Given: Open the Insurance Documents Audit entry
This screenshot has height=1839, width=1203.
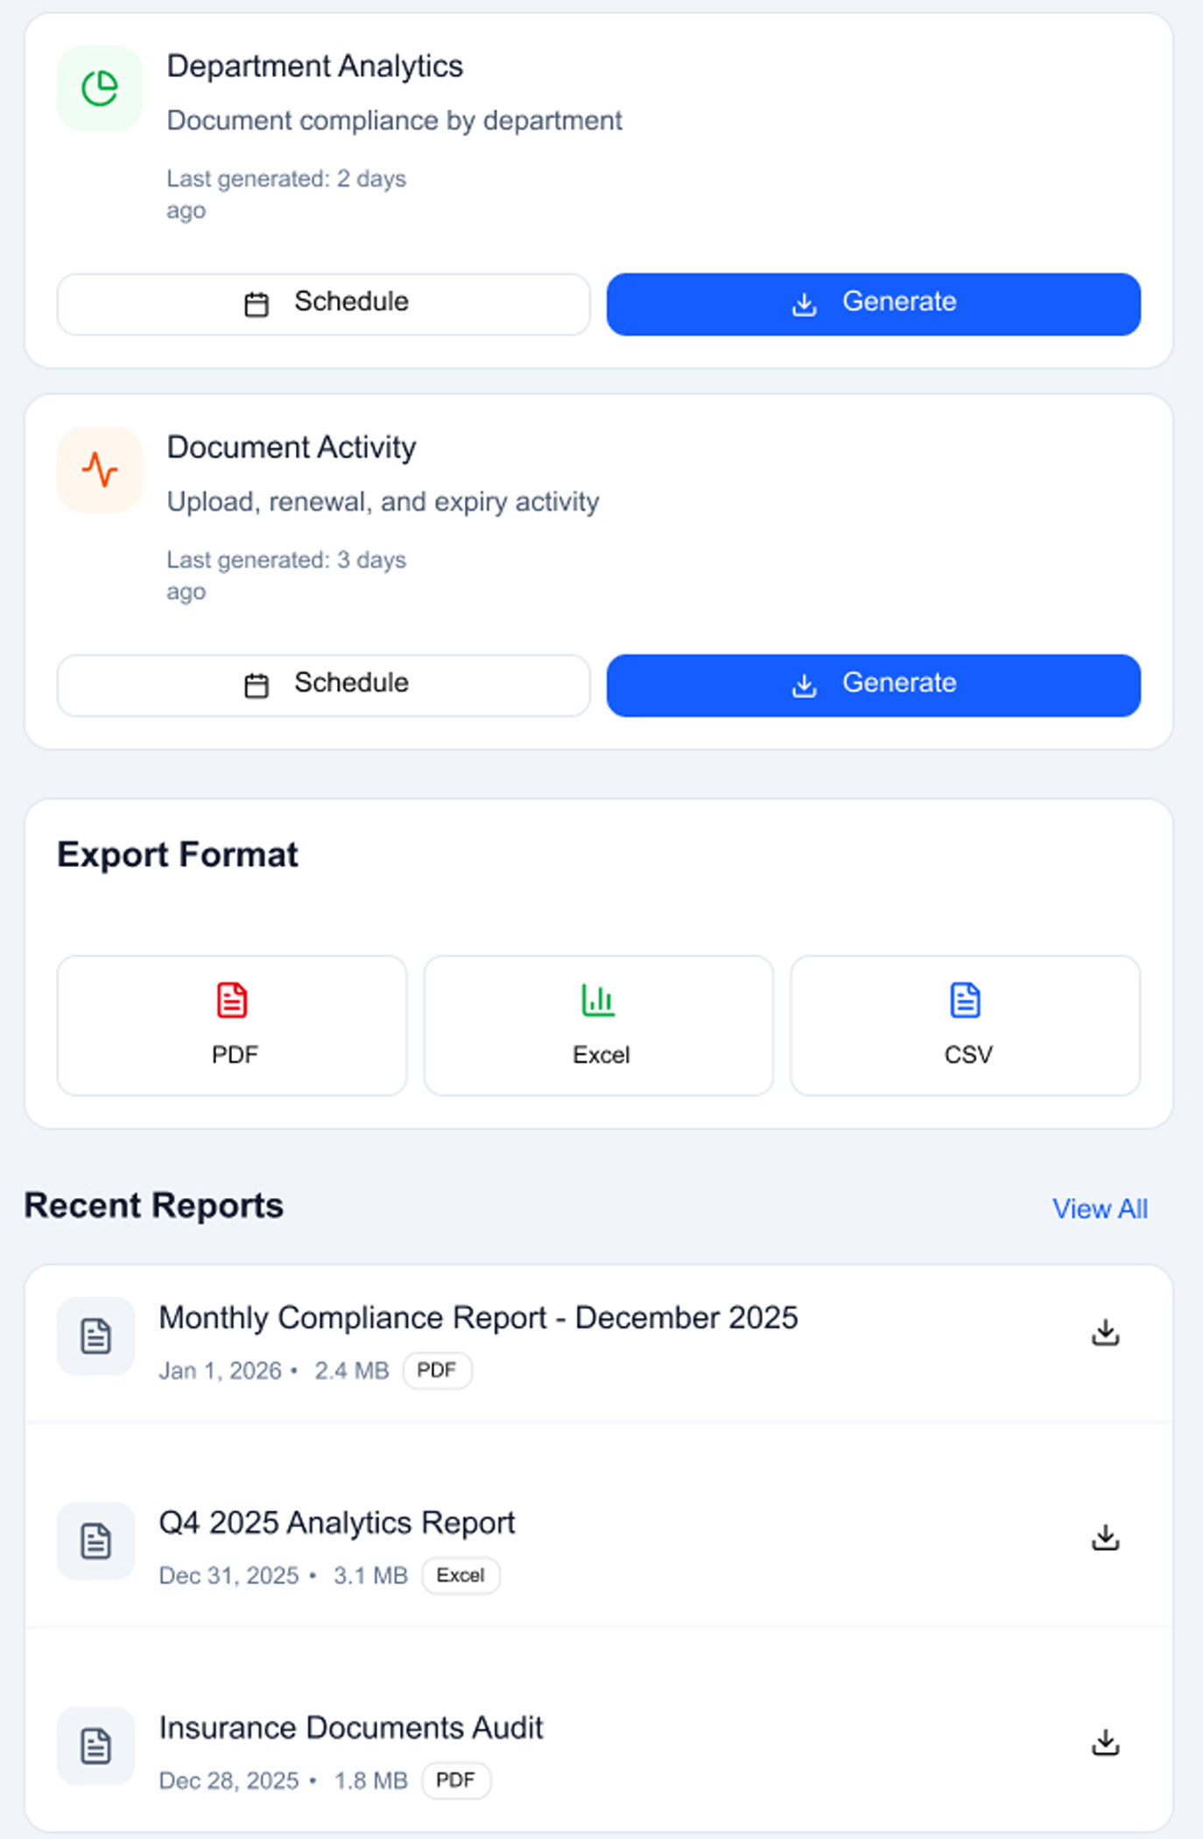Looking at the screenshot, I should (x=351, y=1728).
